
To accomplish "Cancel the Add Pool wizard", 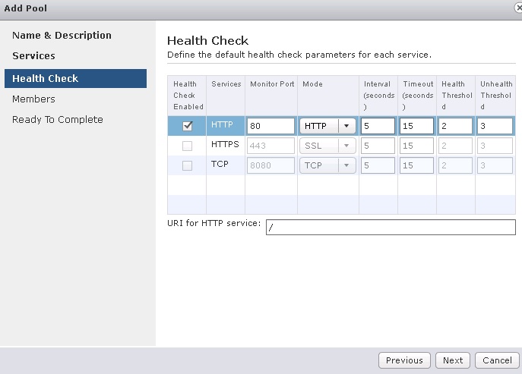I will click(497, 360).
